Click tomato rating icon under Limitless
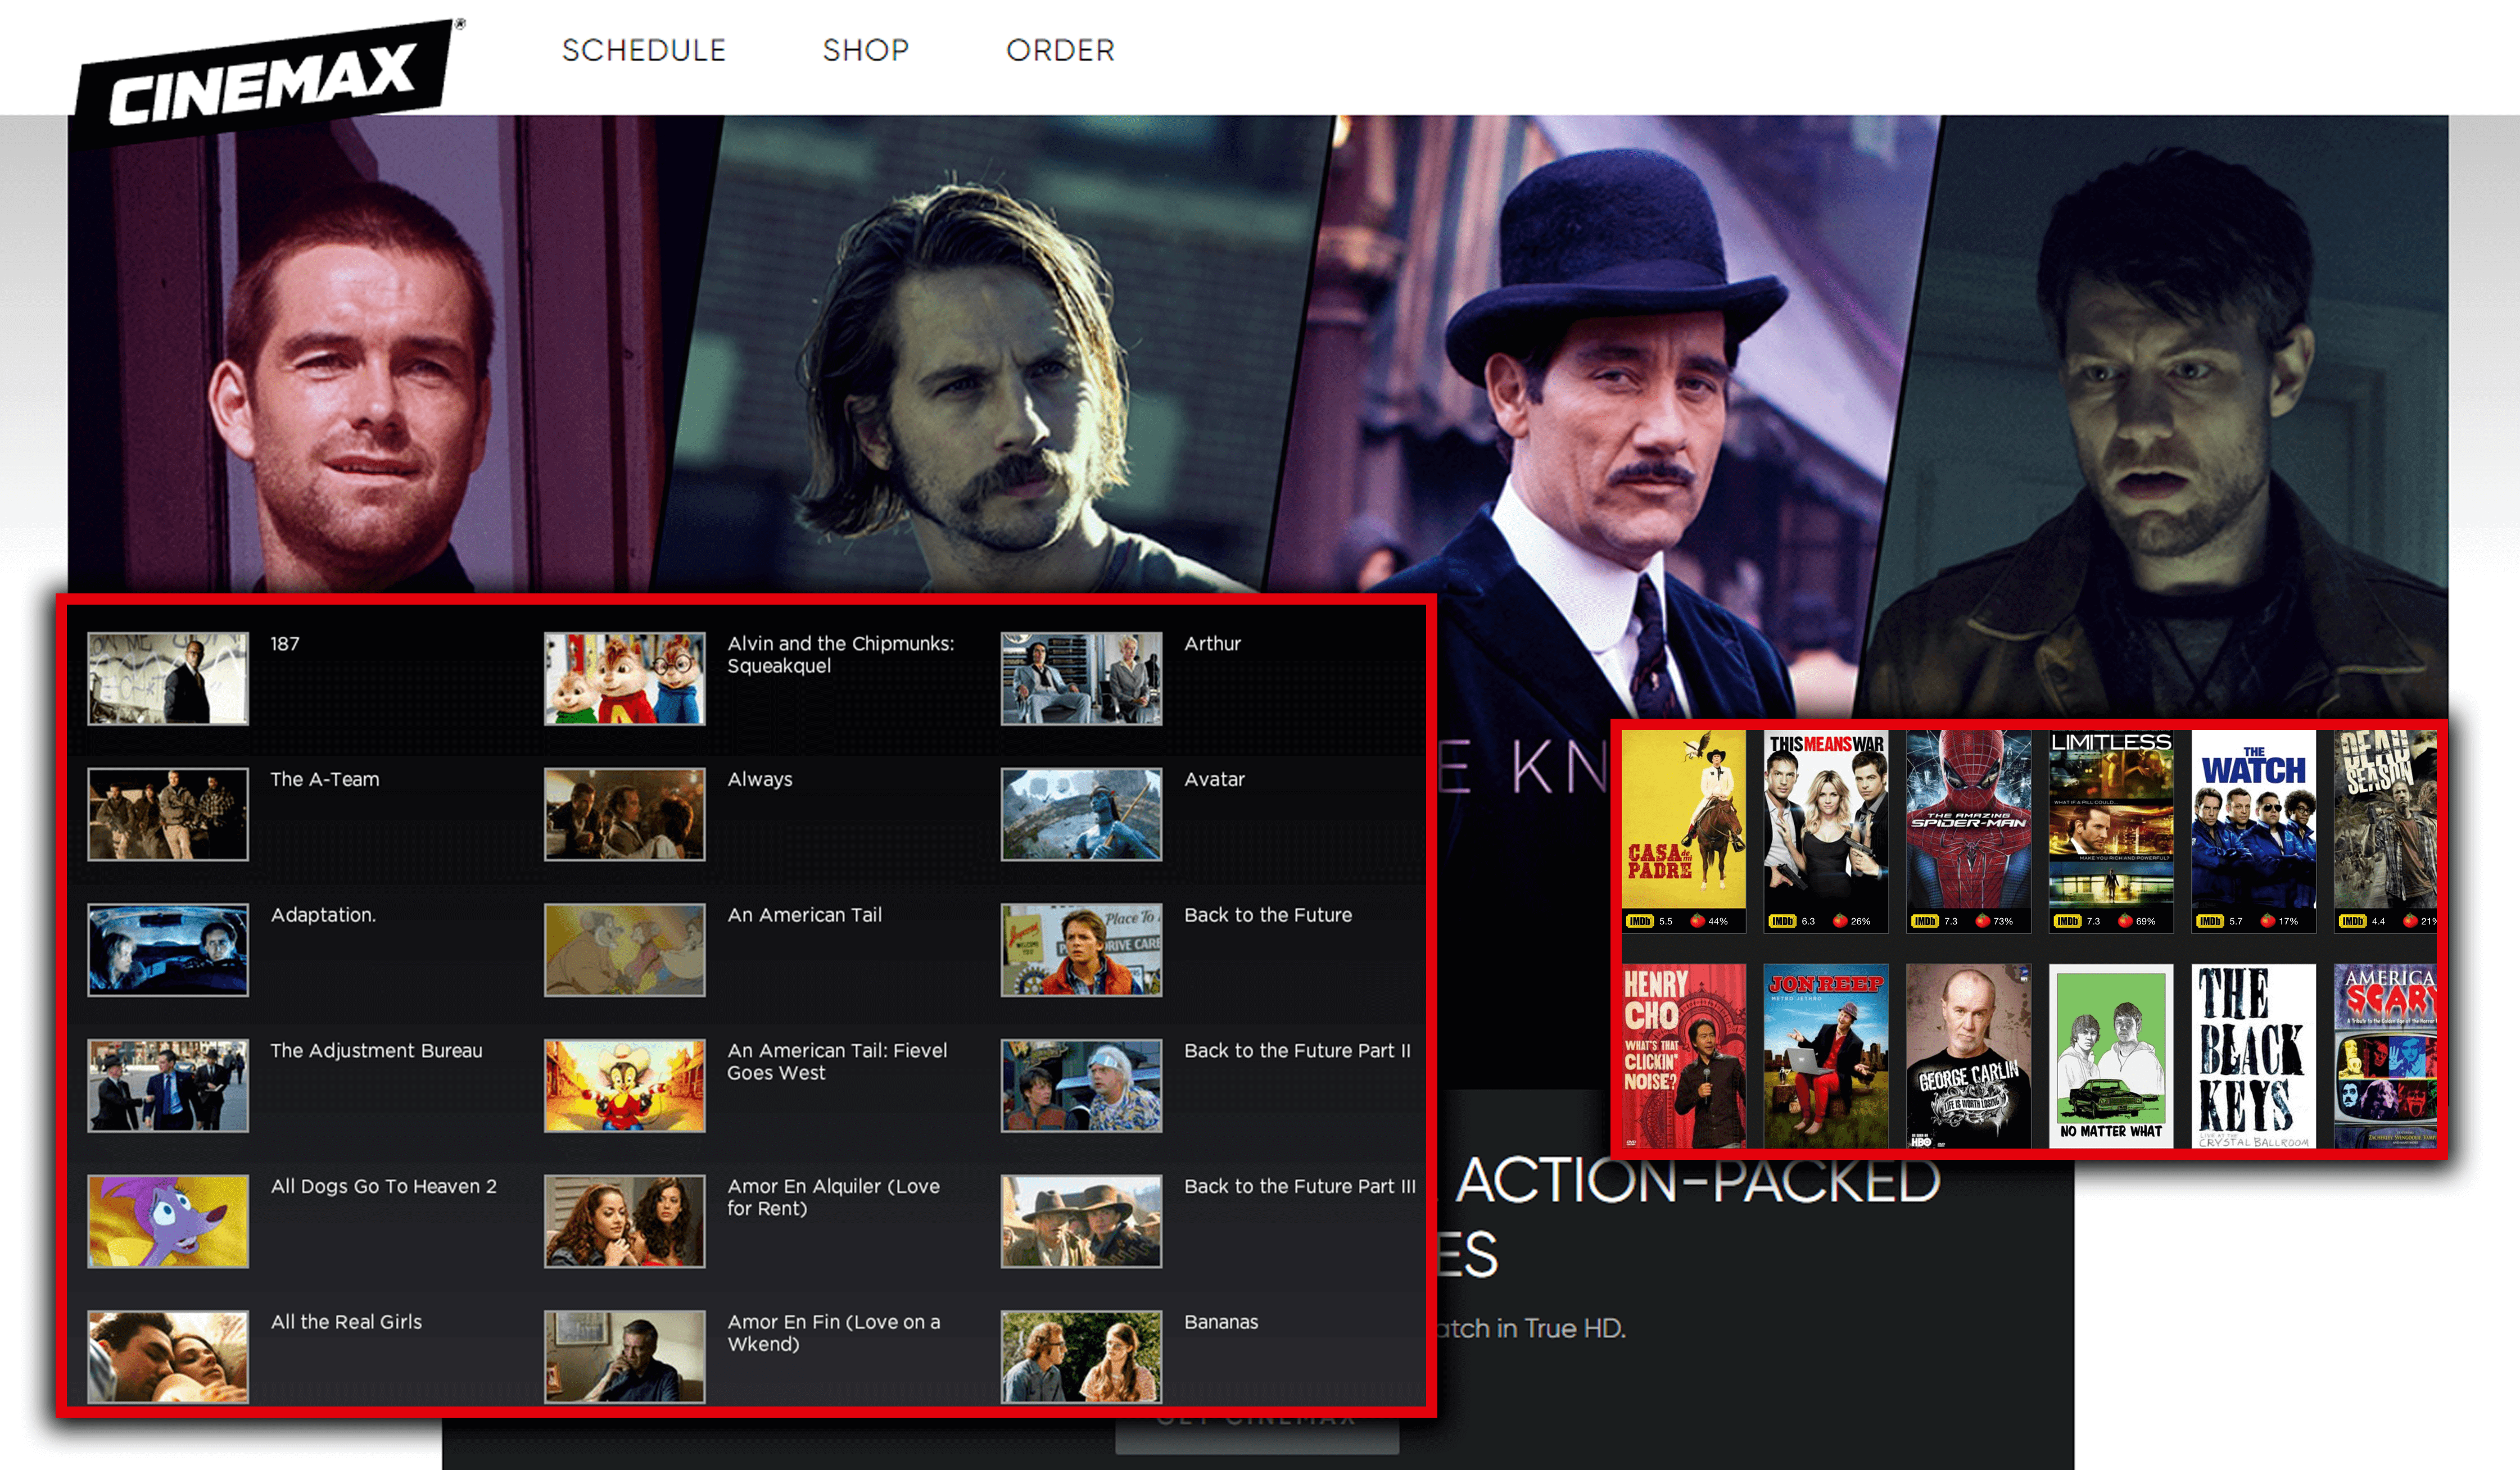This screenshot has width=2520, height=1470. (x=2125, y=920)
